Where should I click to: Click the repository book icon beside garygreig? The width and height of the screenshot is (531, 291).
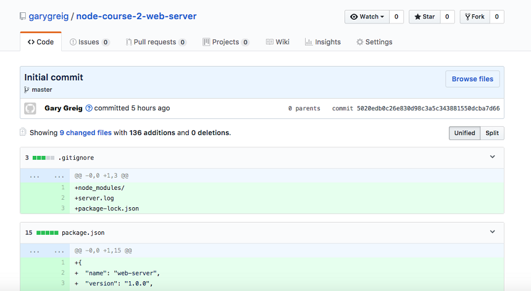click(x=23, y=17)
